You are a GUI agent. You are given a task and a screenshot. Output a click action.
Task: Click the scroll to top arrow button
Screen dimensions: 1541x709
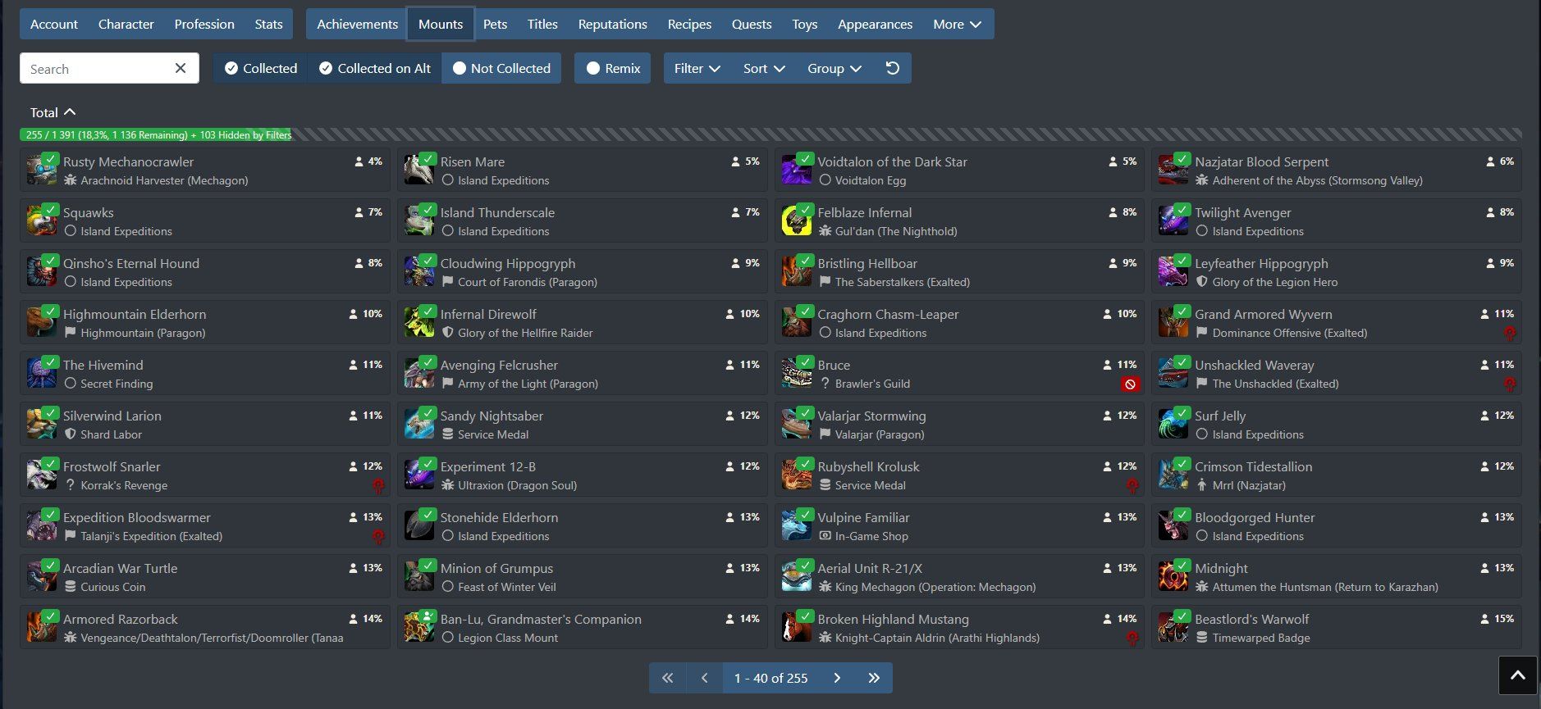point(1517,675)
